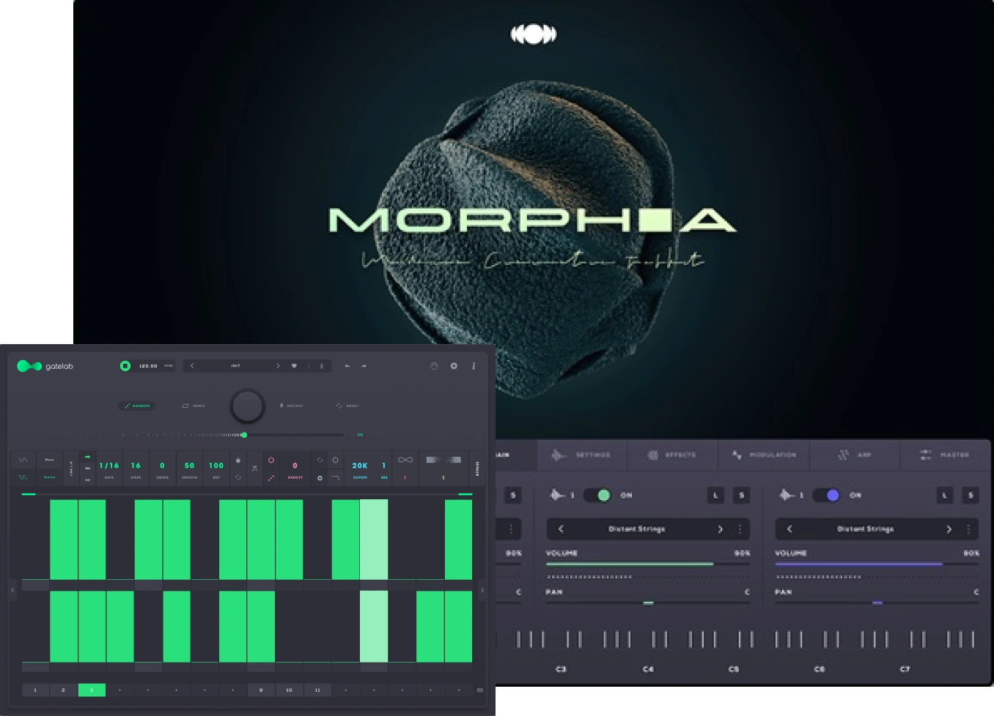
Task: Go to next gatelab preset after INIT
Action: pos(278,366)
